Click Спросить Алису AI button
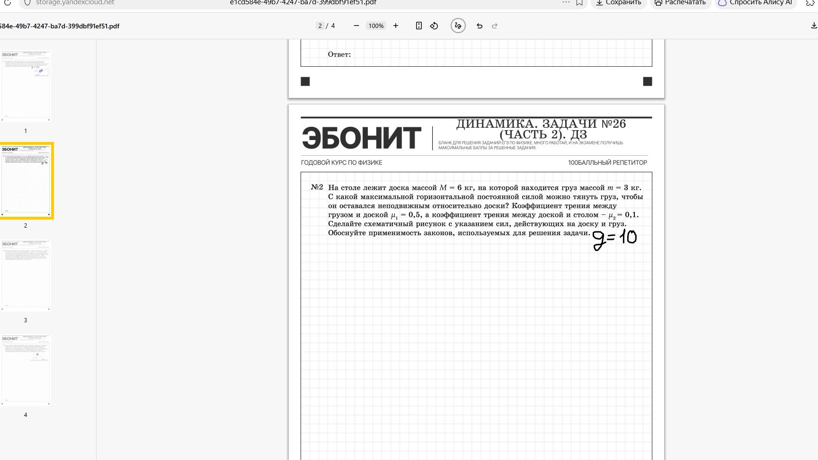This screenshot has width=818, height=460. click(756, 2)
